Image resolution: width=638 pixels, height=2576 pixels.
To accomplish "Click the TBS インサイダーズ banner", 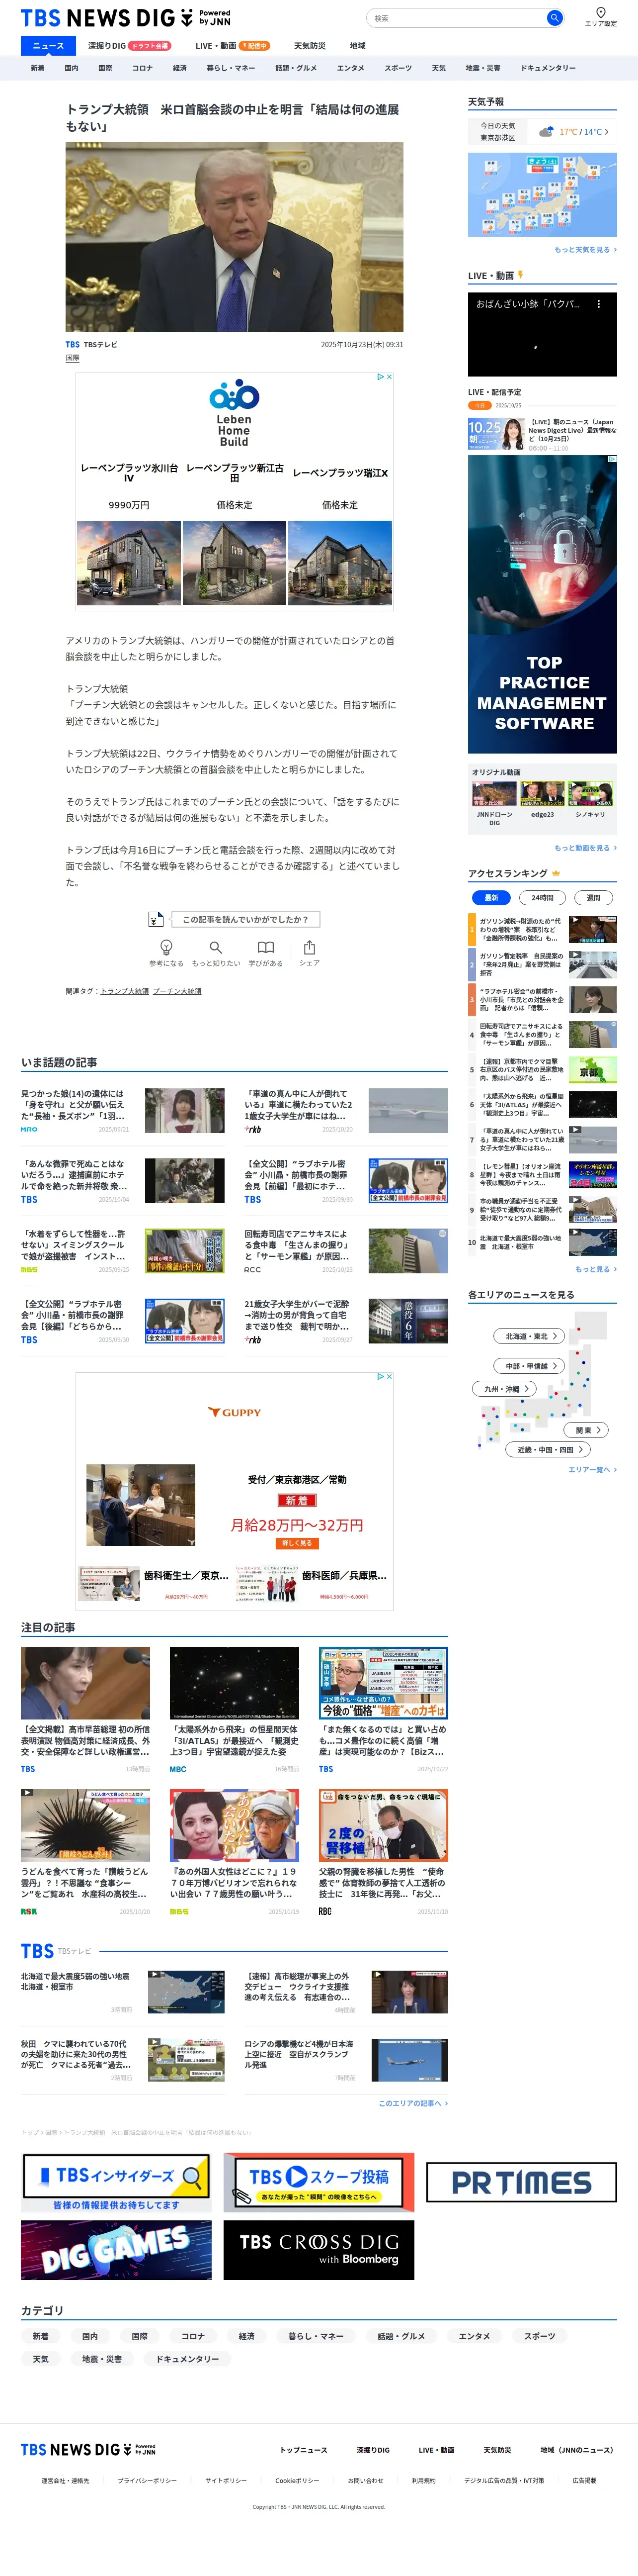I will tap(116, 2183).
